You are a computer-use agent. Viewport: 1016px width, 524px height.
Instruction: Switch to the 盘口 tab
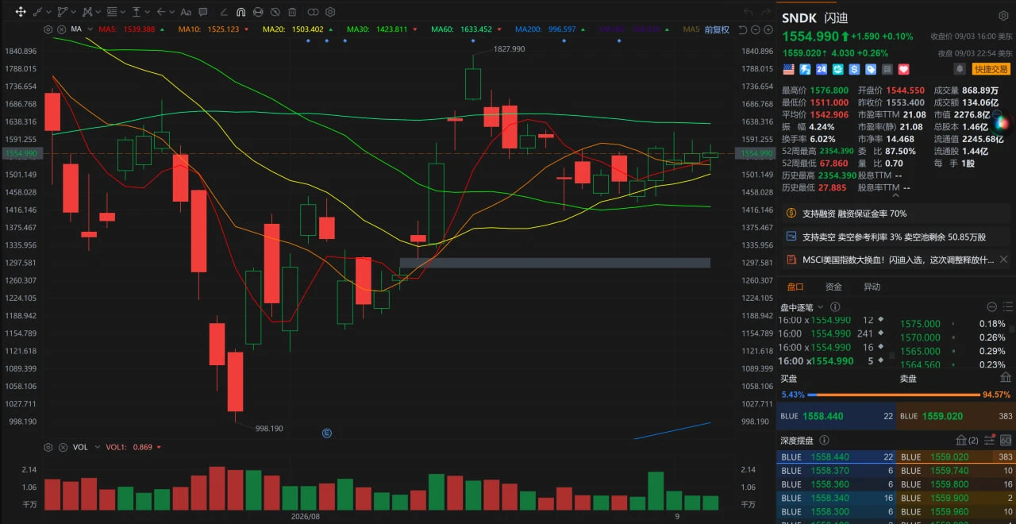[x=795, y=287]
